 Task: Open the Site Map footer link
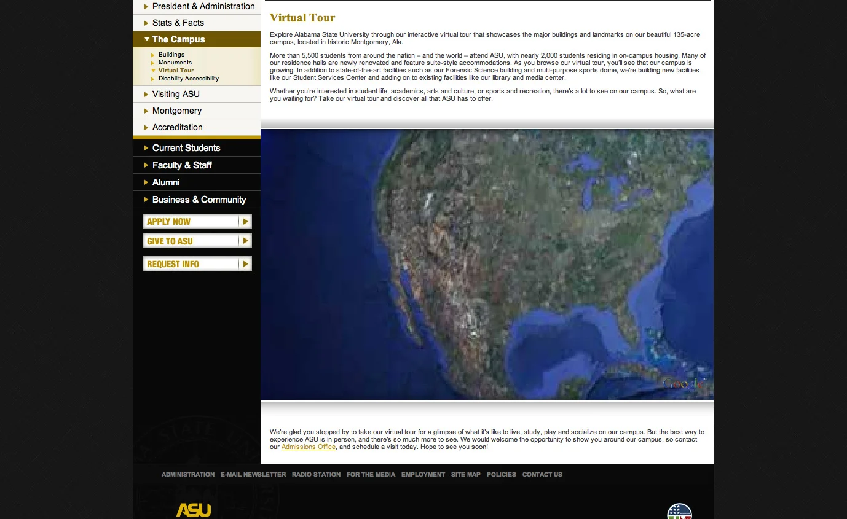(x=466, y=474)
